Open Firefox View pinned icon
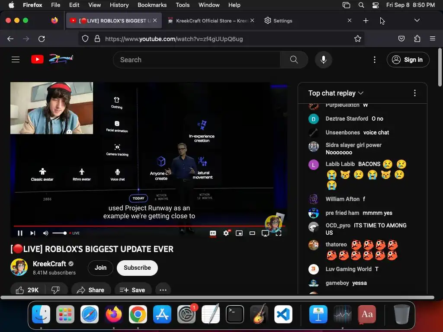Viewport: 443px width, 332px height. coord(55,20)
